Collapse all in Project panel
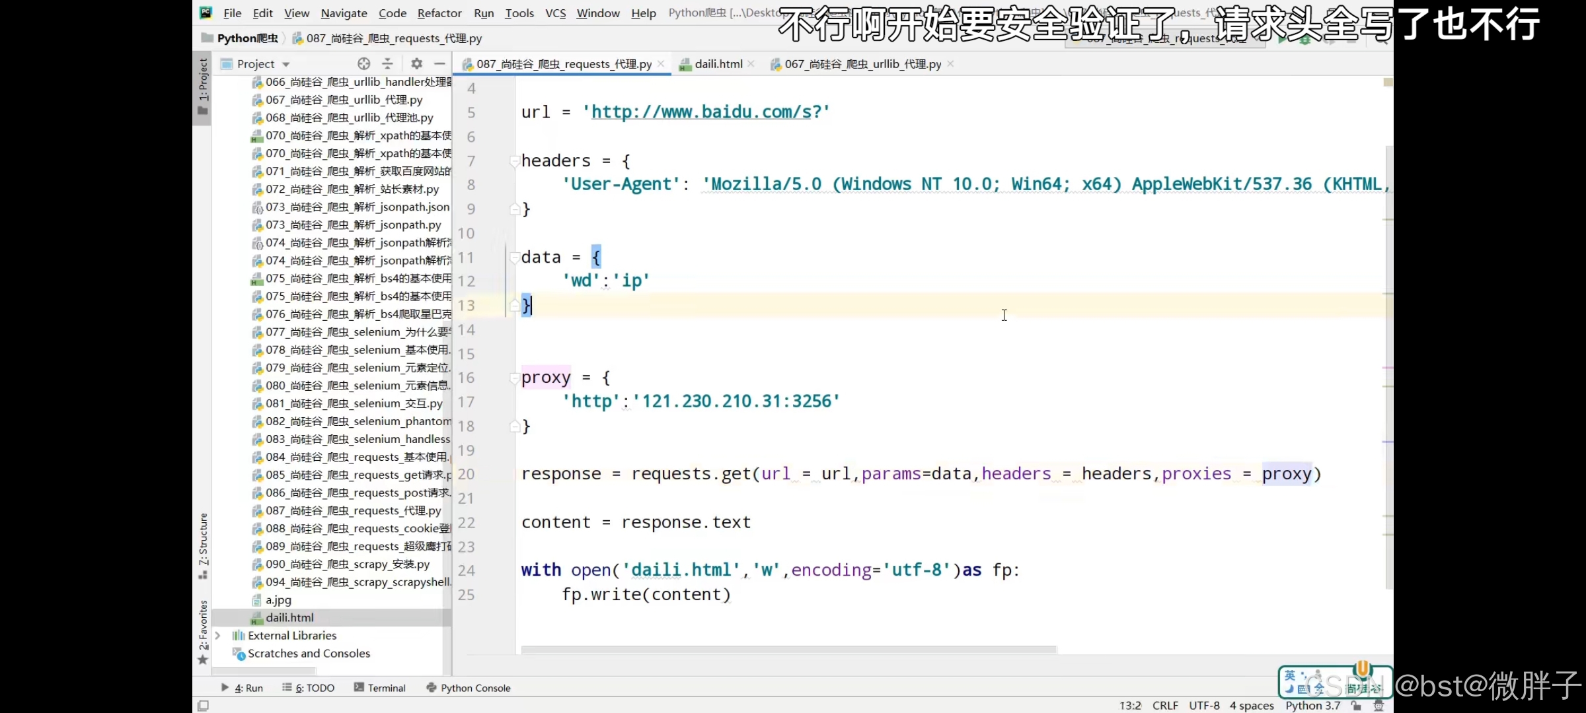Screen dimensions: 1586x713 pyautogui.click(x=388, y=63)
